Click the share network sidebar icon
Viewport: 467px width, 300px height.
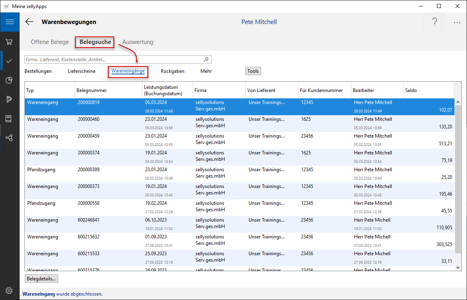(x=9, y=138)
